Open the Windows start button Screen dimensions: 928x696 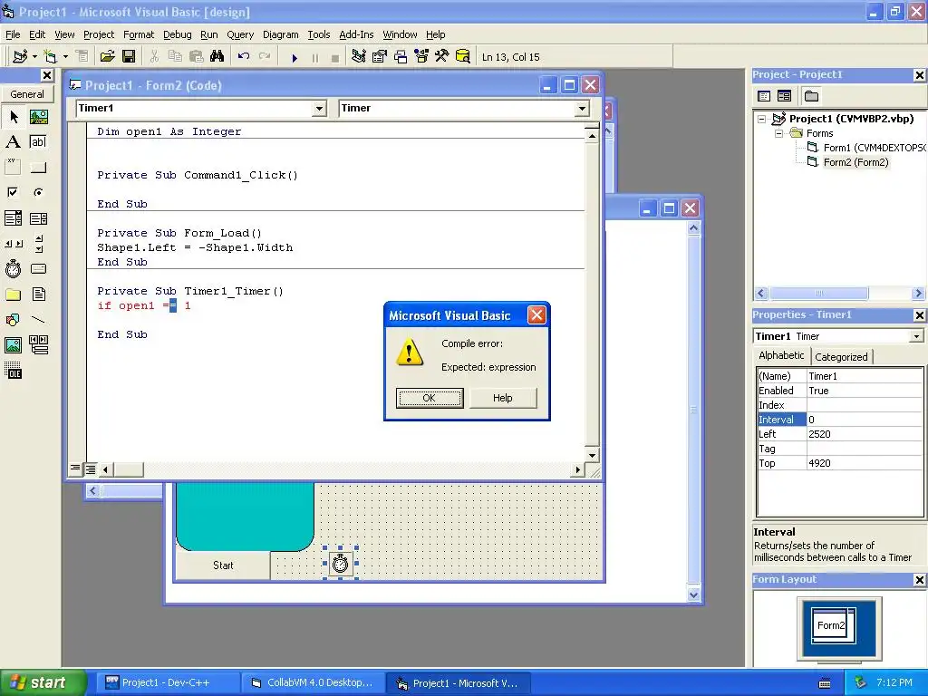click(x=43, y=682)
